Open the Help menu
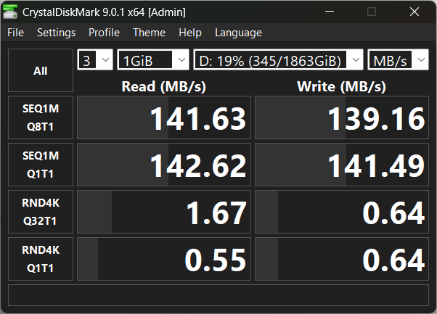Image resolution: width=437 pixels, height=314 pixels. point(190,33)
